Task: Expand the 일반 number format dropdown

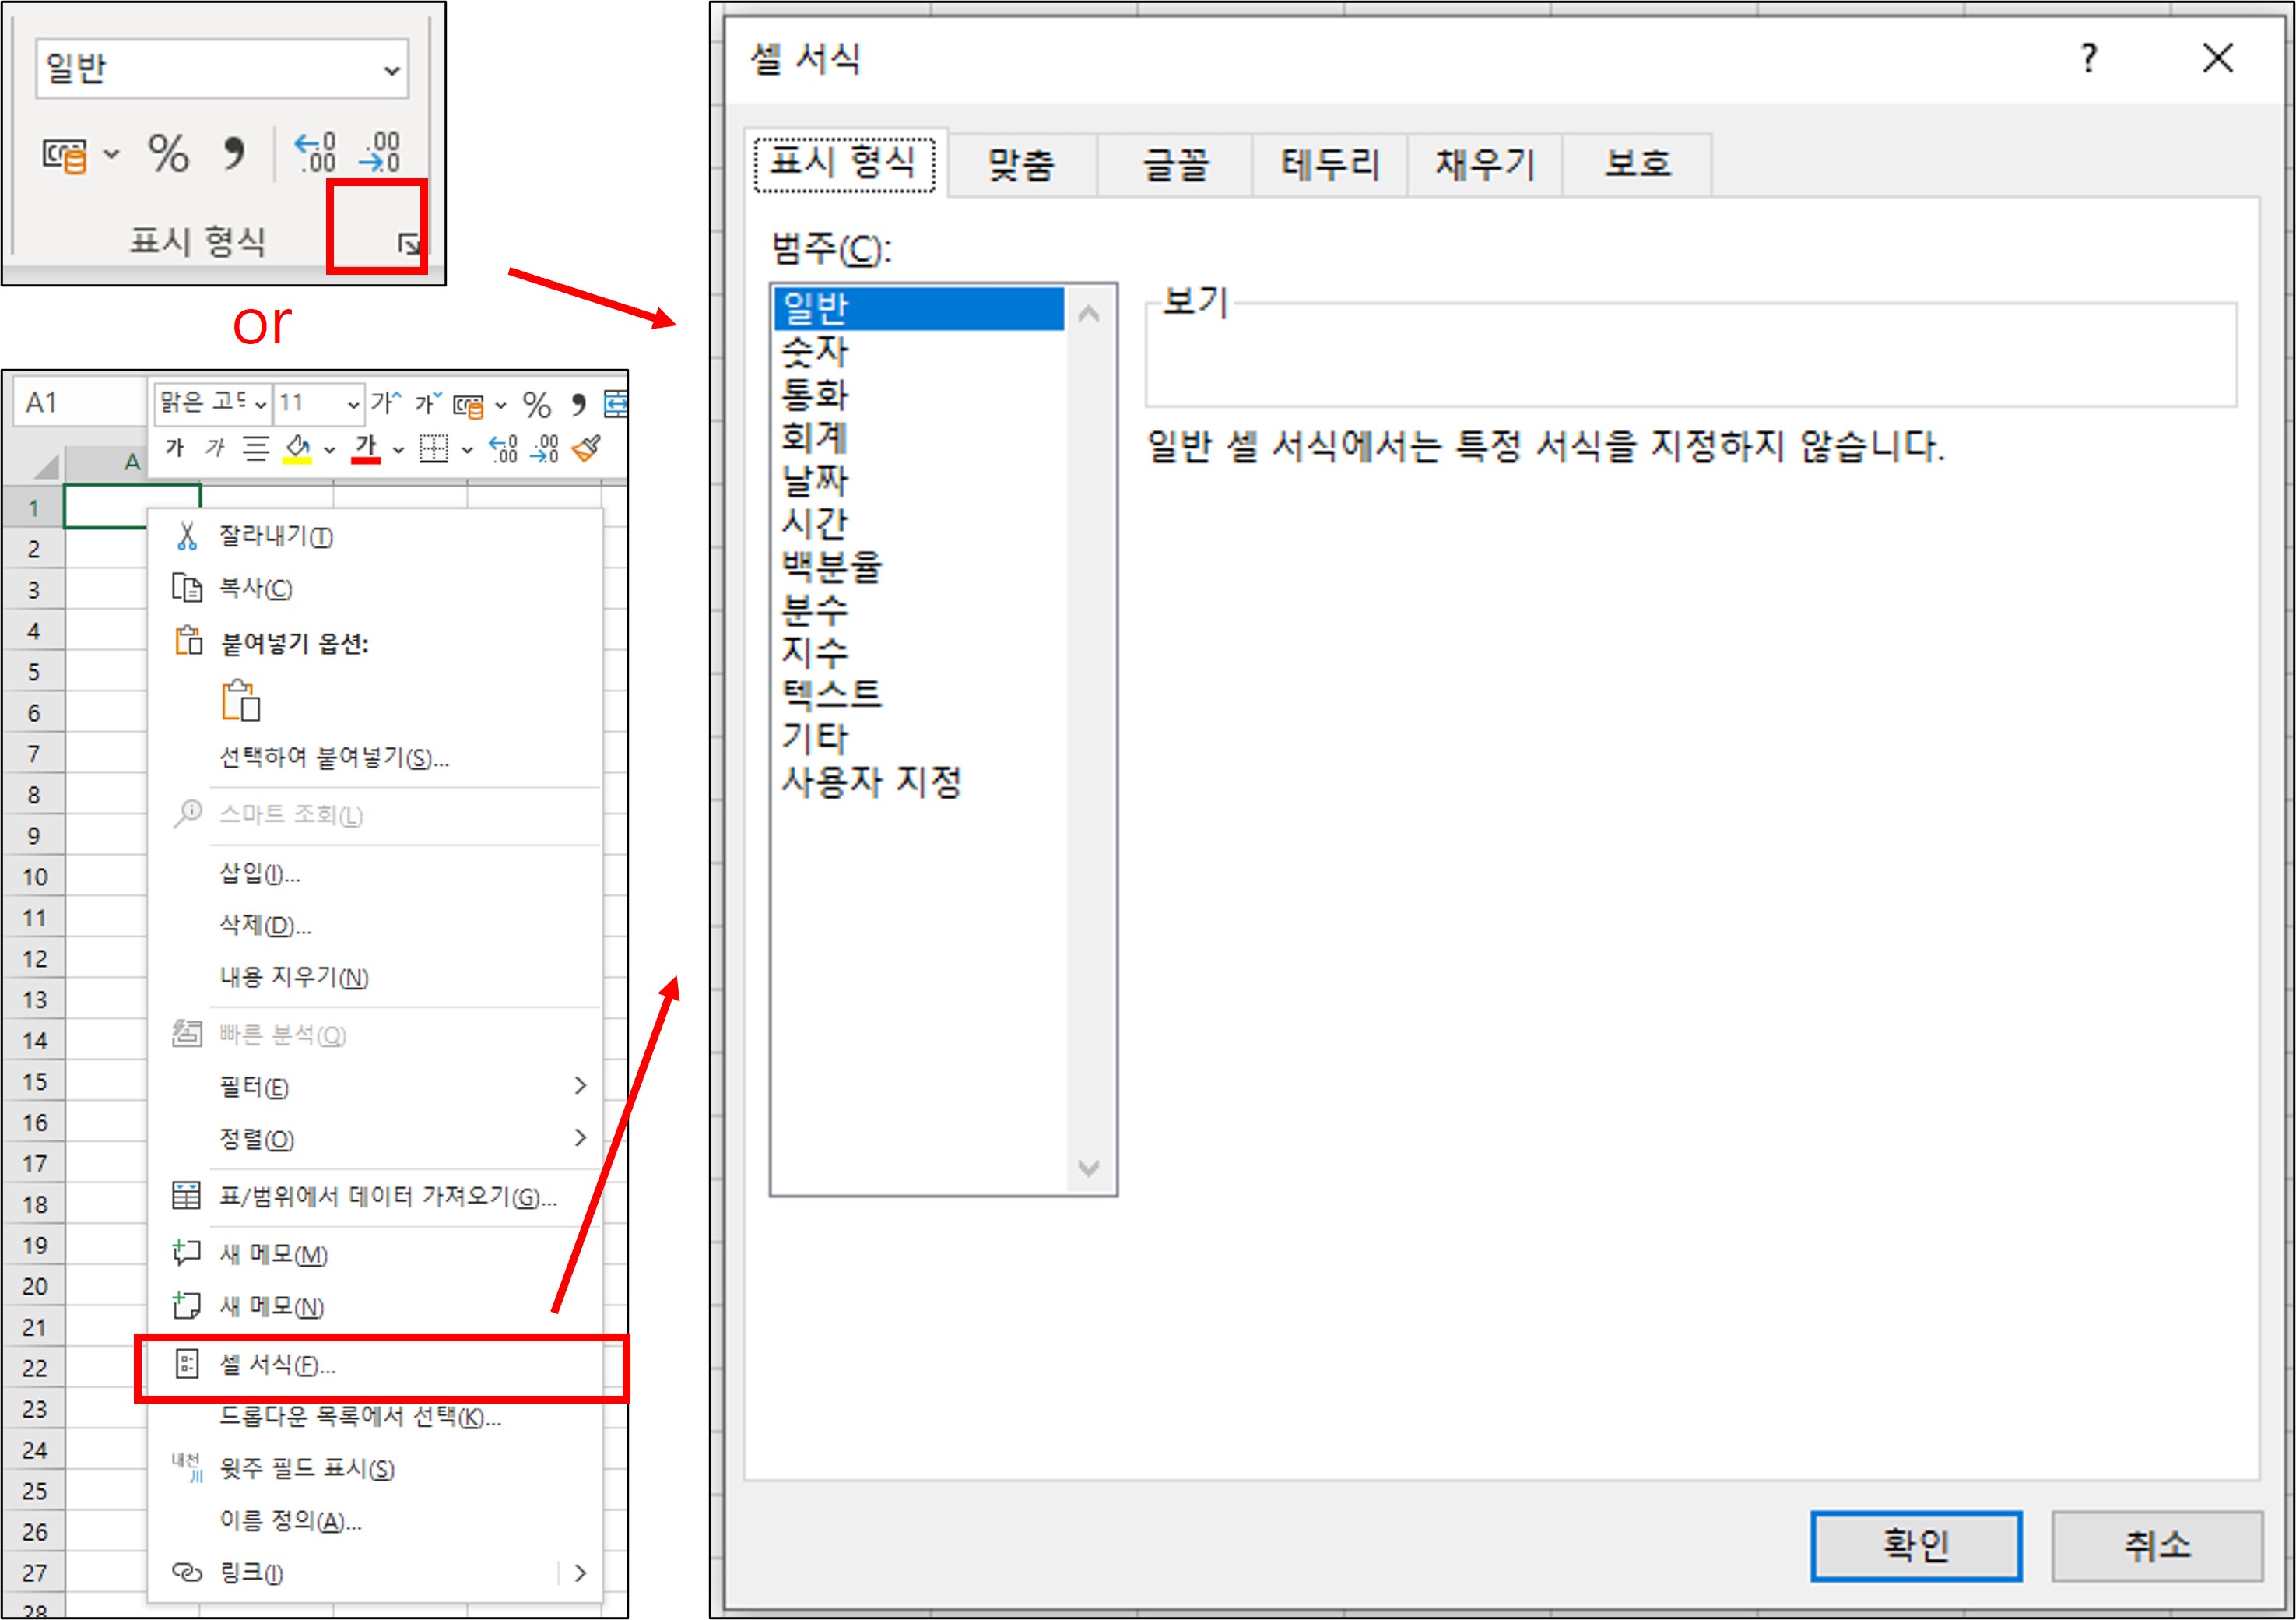Action: point(391,70)
